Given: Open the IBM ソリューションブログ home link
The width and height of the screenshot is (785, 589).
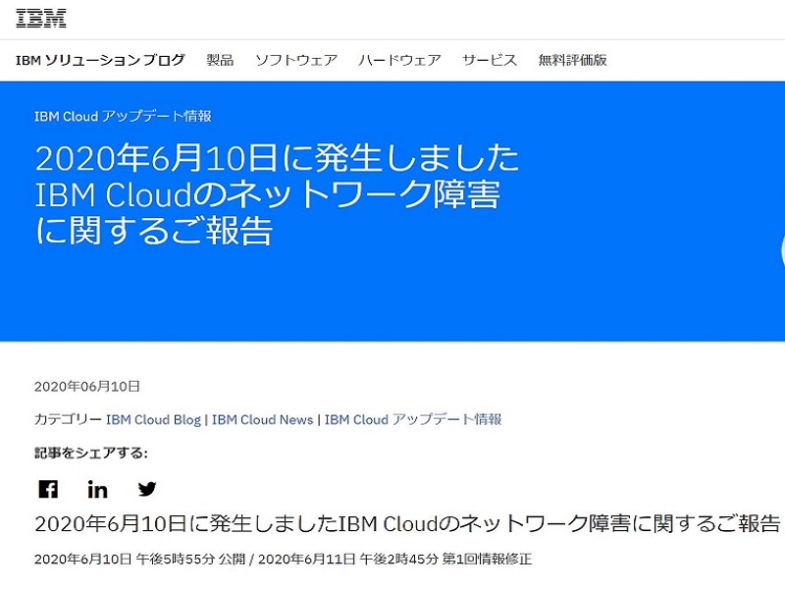Looking at the screenshot, I should 100,60.
